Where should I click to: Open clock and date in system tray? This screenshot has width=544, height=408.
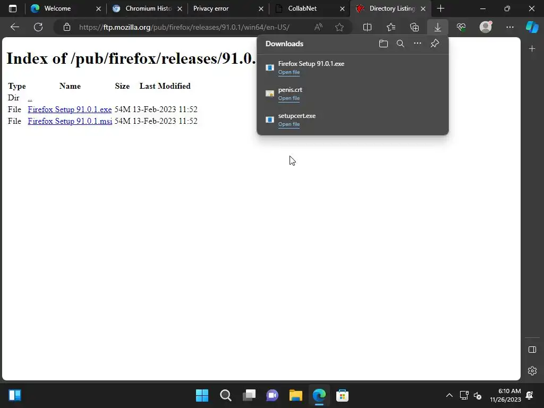pyautogui.click(x=505, y=395)
